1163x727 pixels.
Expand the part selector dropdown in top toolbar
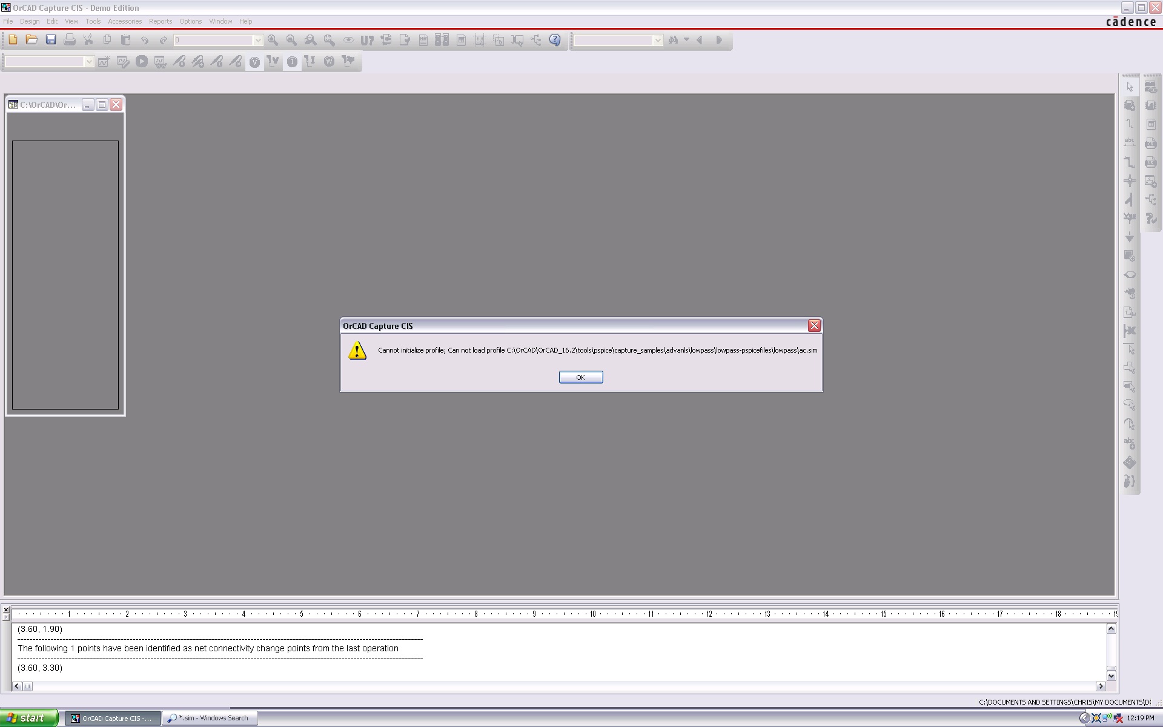click(x=257, y=40)
